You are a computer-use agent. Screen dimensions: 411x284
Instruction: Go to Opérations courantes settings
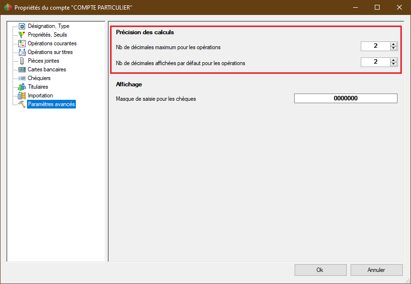(x=52, y=43)
